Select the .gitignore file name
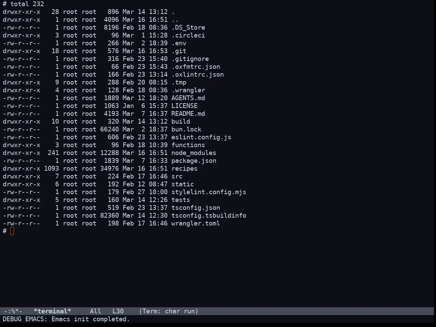The image size is (436, 327). coord(190,59)
